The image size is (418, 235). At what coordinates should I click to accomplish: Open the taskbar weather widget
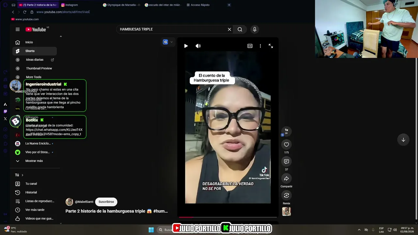16,230
